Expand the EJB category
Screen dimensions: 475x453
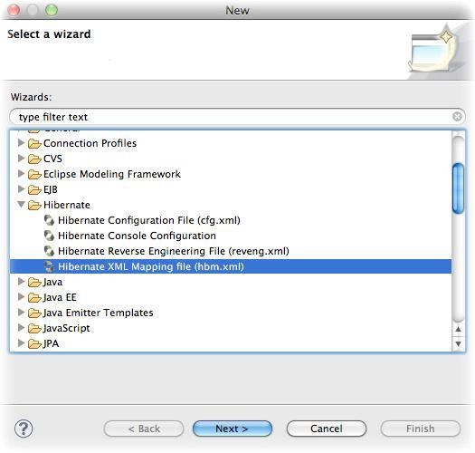(x=21, y=189)
